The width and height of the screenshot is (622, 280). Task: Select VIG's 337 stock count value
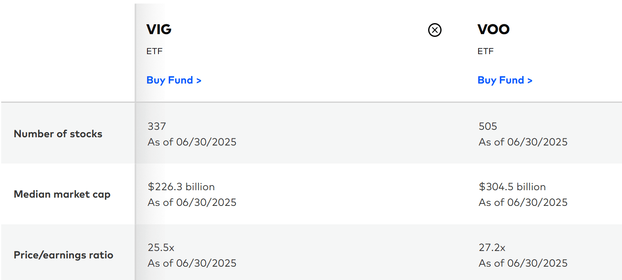click(x=156, y=126)
